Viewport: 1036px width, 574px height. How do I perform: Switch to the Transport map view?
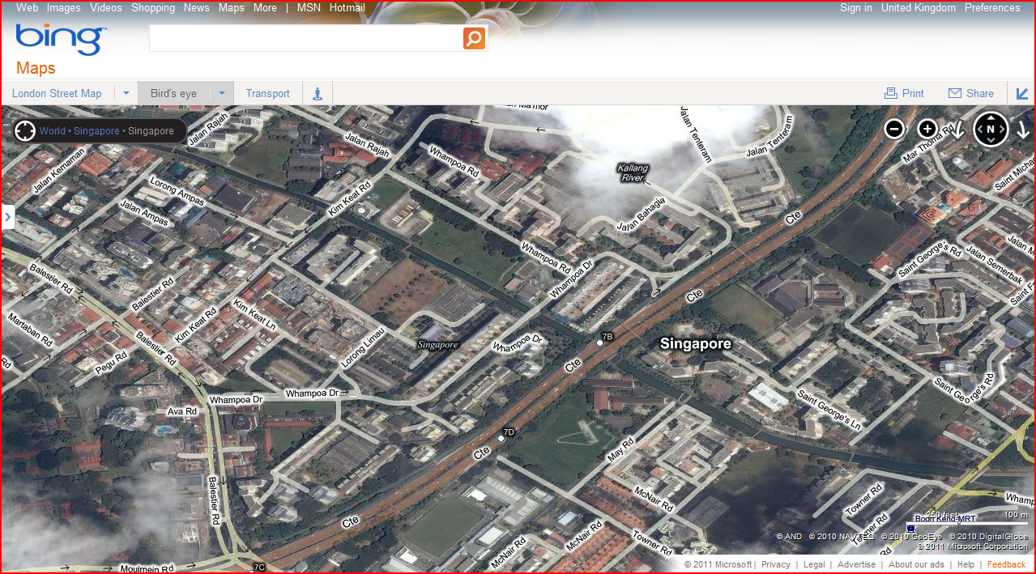(x=267, y=93)
